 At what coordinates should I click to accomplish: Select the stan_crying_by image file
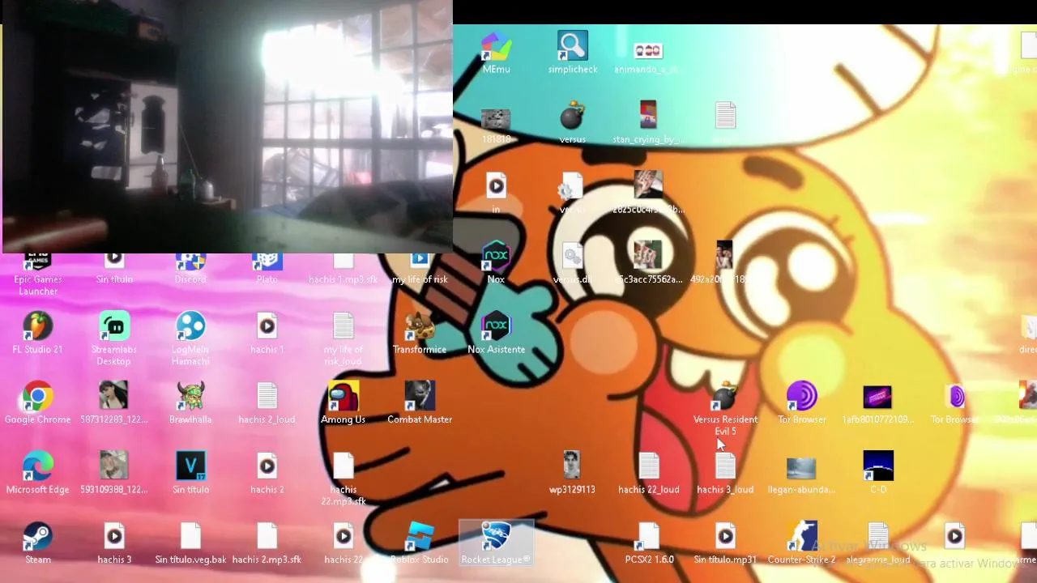pos(647,124)
